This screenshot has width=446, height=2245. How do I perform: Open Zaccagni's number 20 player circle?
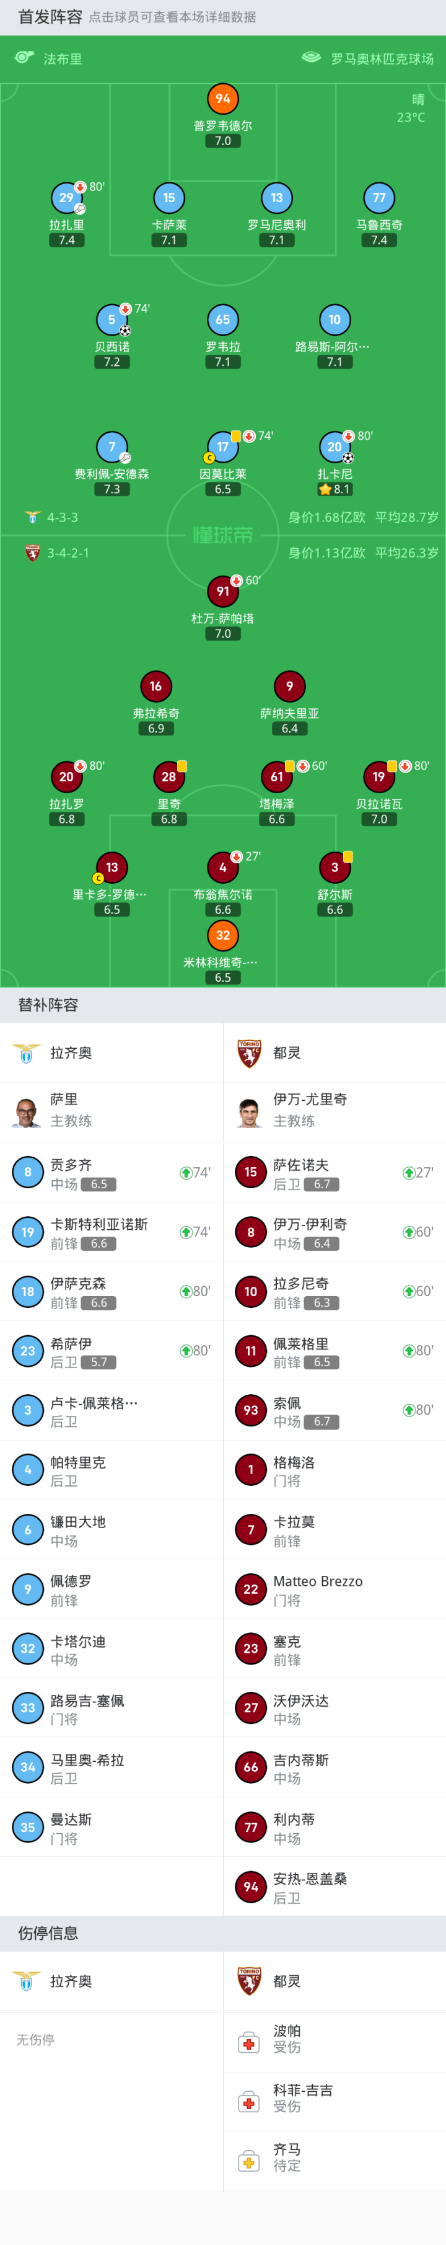click(334, 447)
